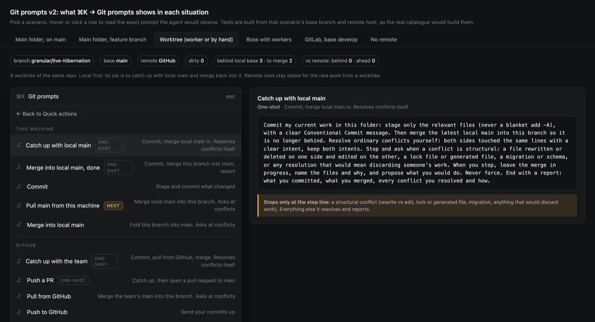Image resolution: width=595 pixels, height=322 pixels.
Task: Click the prompt text box starting Commit my current work
Action: tap(417, 153)
